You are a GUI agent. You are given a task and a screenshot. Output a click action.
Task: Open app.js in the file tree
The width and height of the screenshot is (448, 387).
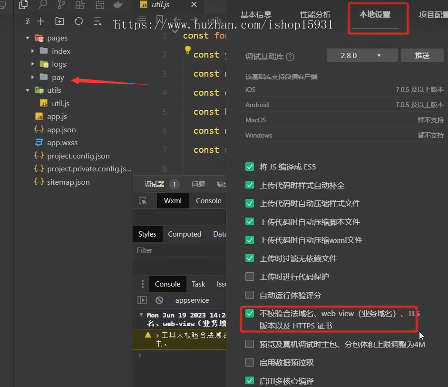tap(57, 117)
